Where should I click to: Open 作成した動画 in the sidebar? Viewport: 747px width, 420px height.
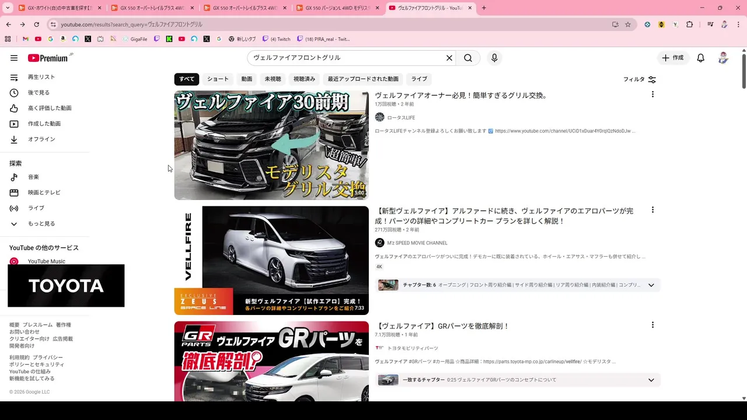click(45, 124)
